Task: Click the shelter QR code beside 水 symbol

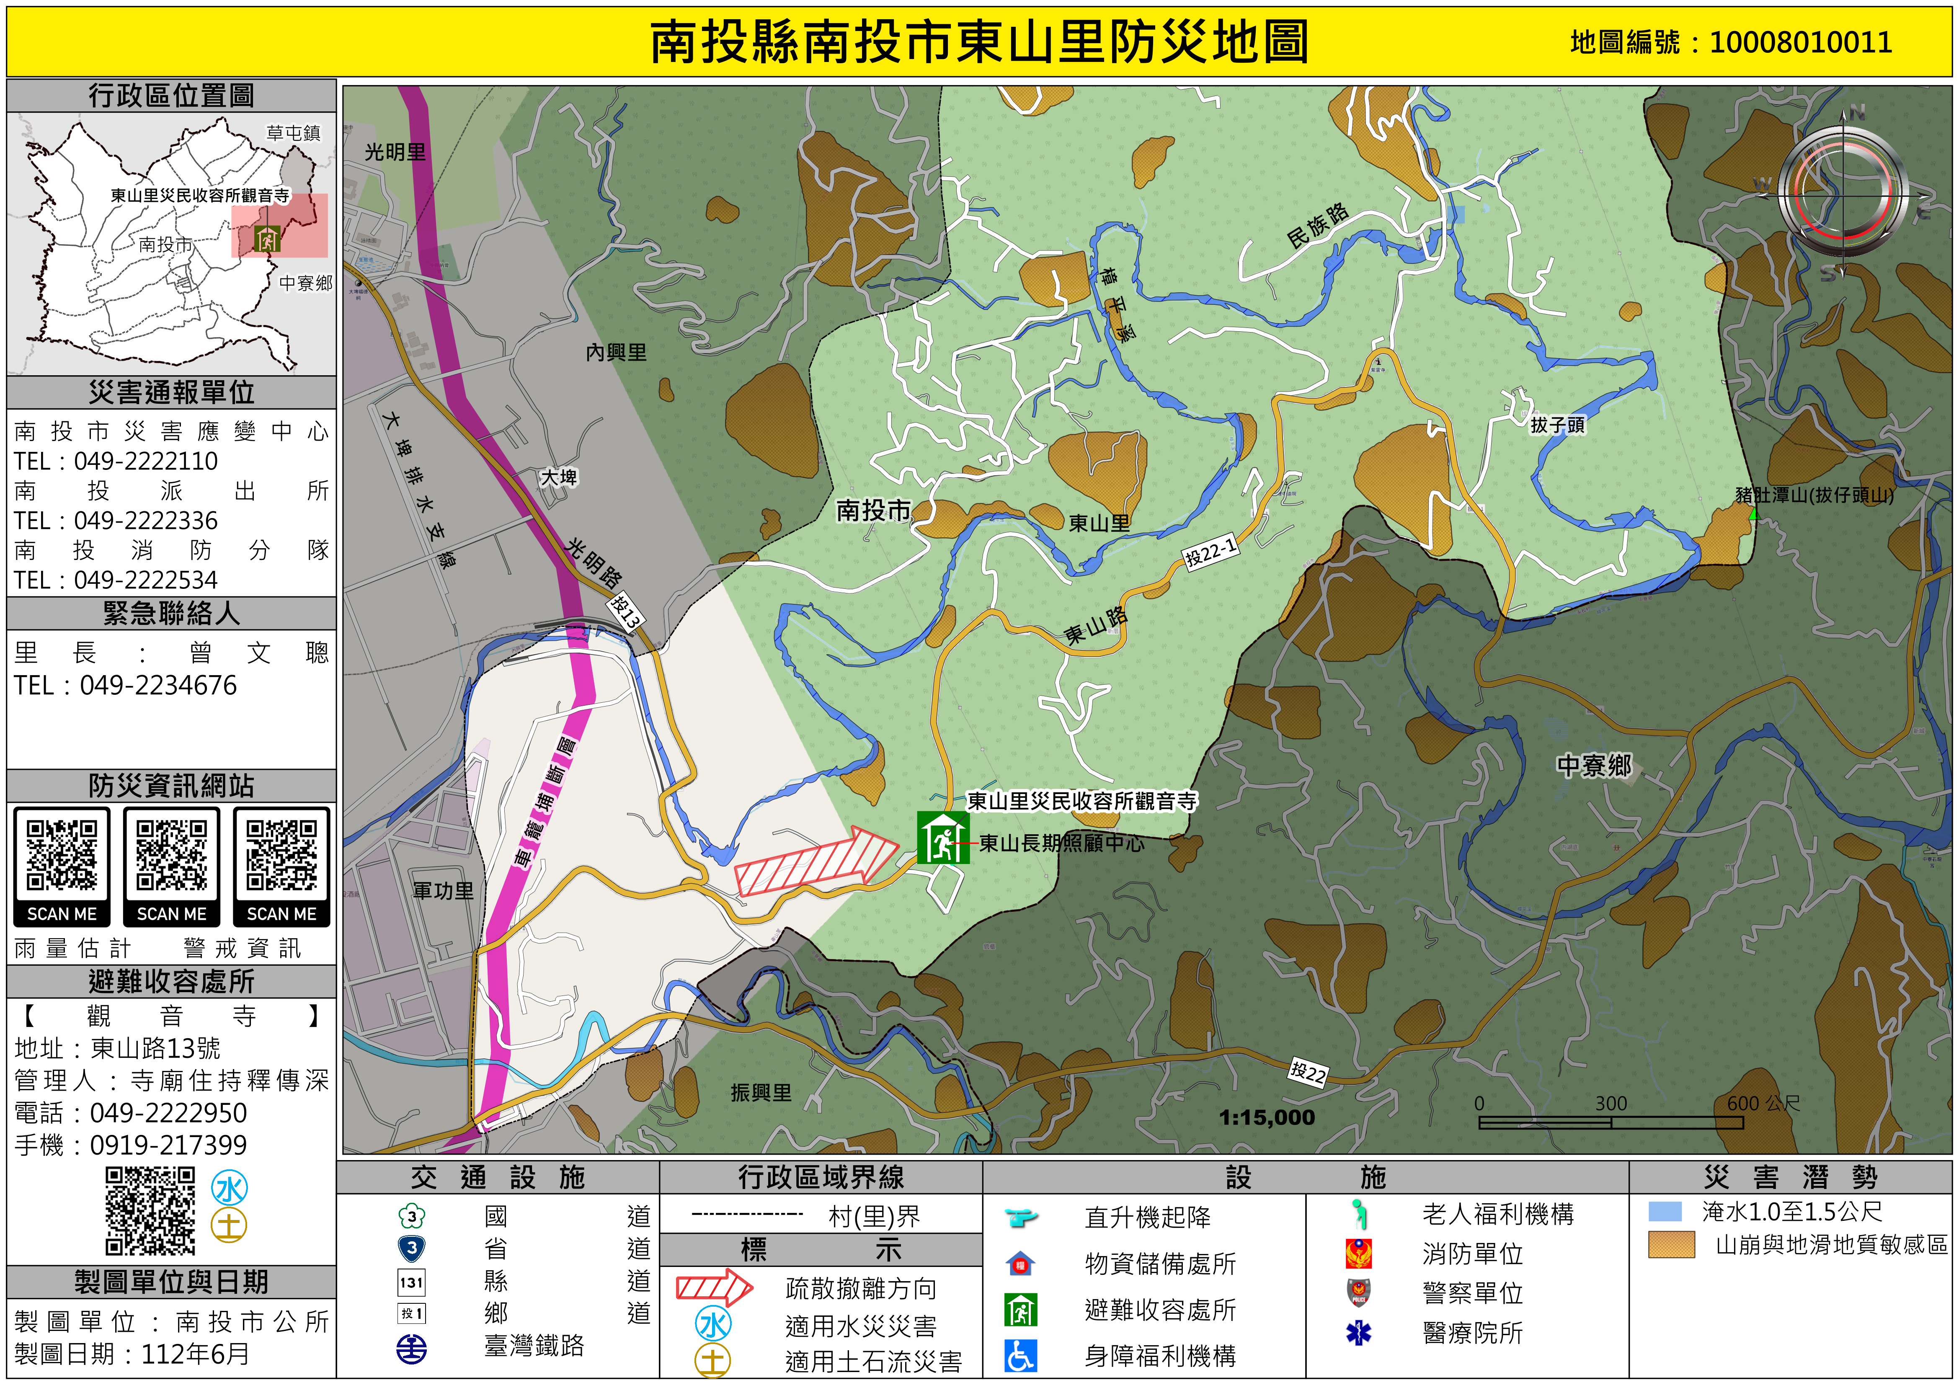Action: [x=150, y=1211]
